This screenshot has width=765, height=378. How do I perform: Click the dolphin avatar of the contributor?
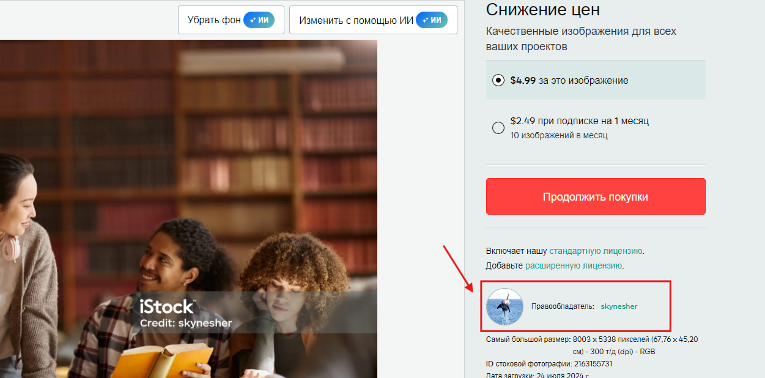(504, 306)
